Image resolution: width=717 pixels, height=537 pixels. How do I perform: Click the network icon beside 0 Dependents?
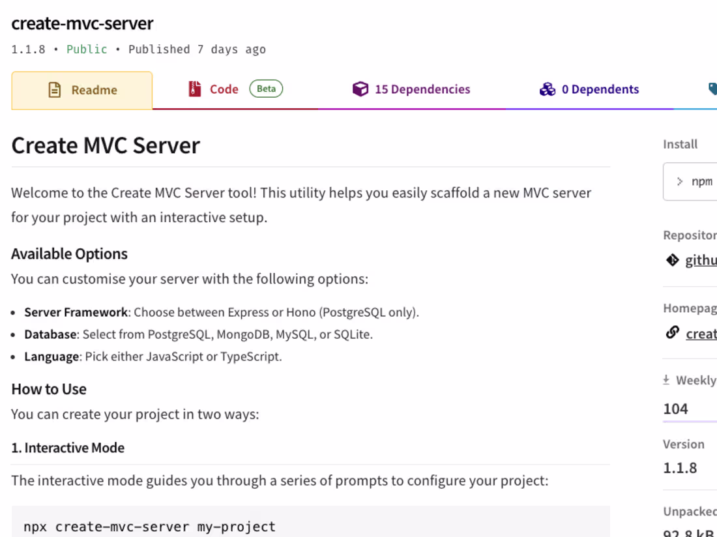(x=548, y=89)
